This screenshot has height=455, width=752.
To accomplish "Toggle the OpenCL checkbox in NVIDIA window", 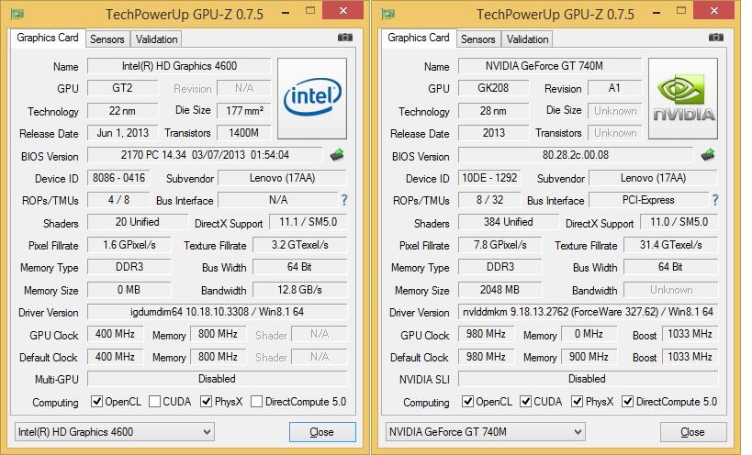I will coord(467,402).
